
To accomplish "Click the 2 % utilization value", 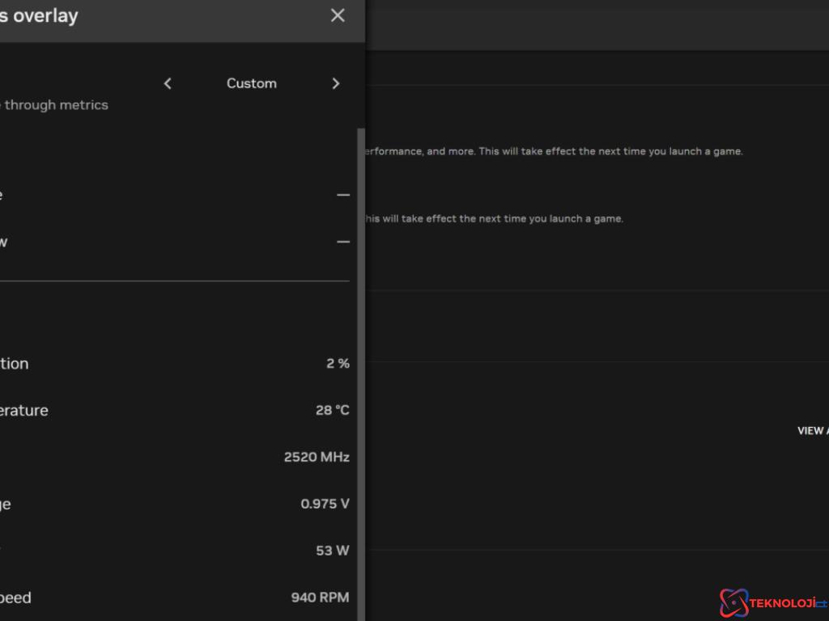I will pyautogui.click(x=338, y=364).
